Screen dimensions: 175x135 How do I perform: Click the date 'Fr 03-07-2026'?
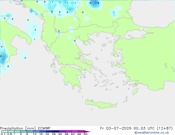(x=116, y=128)
